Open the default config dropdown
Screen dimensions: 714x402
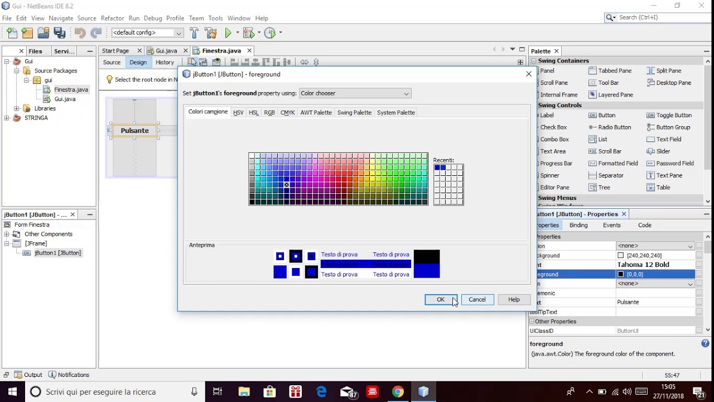point(147,33)
